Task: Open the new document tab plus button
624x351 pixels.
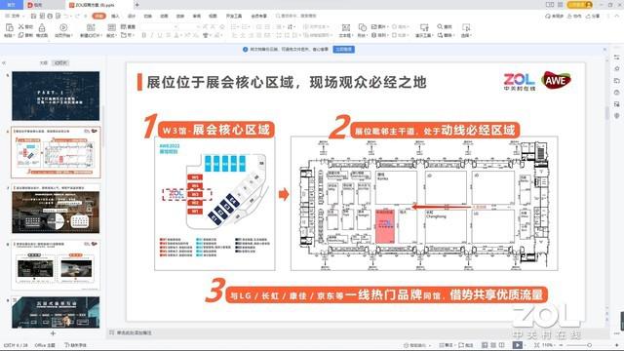Action: (x=136, y=5)
